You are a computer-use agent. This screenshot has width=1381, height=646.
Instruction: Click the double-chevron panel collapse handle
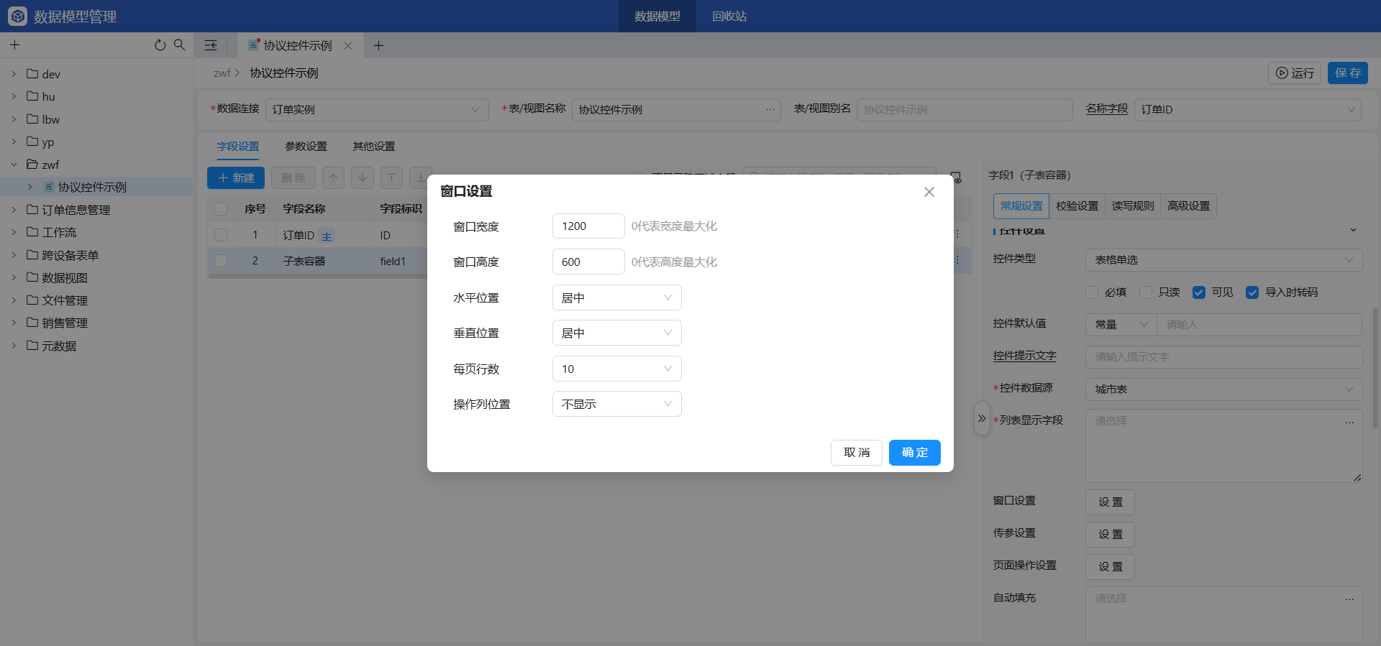pos(982,418)
